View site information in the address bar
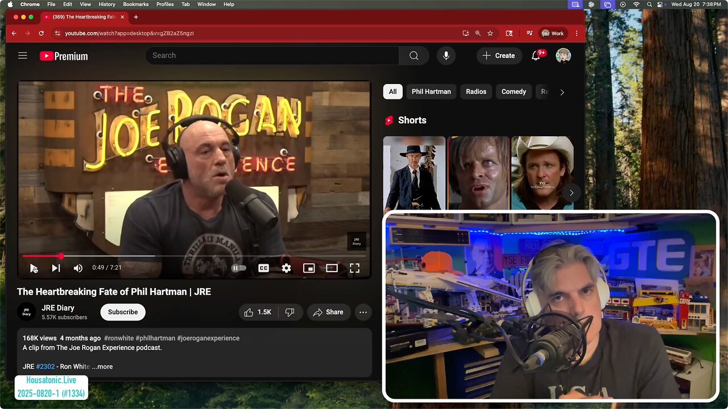The width and height of the screenshot is (728, 409). tap(57, 34)
